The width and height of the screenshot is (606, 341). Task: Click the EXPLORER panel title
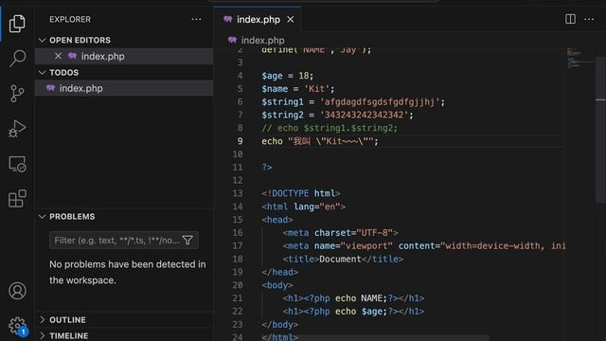pos(70,19)
